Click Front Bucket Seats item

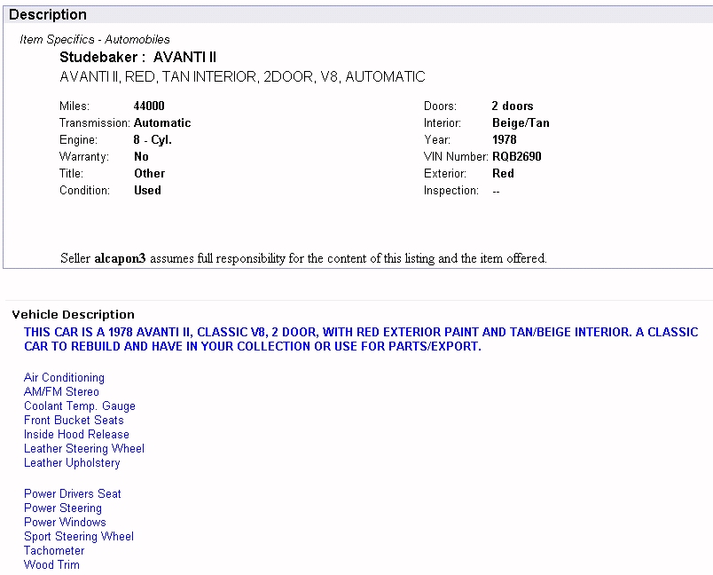(x=74, y=421)
